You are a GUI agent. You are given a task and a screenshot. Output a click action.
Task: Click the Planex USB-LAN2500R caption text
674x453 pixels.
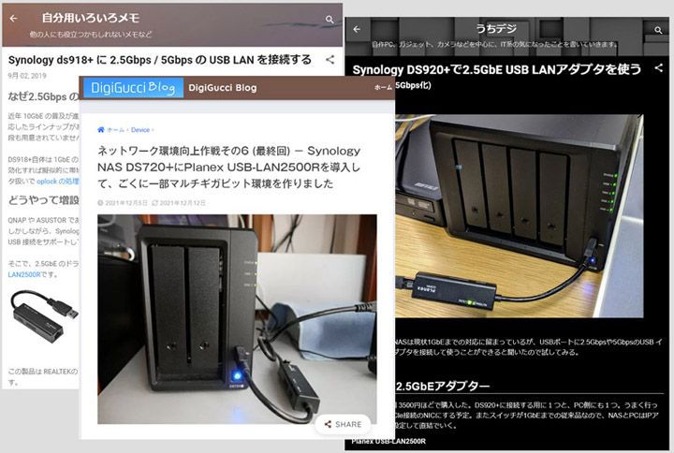[388, 441]
